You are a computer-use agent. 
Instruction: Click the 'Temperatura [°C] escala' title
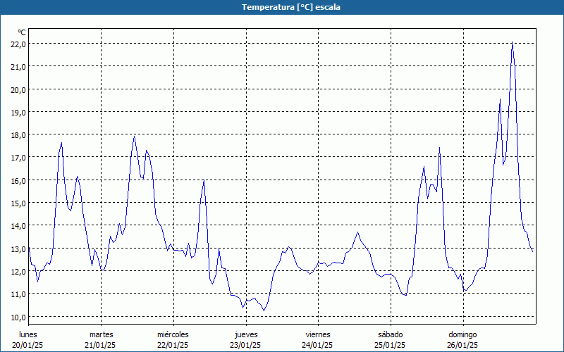coord(291,7)
